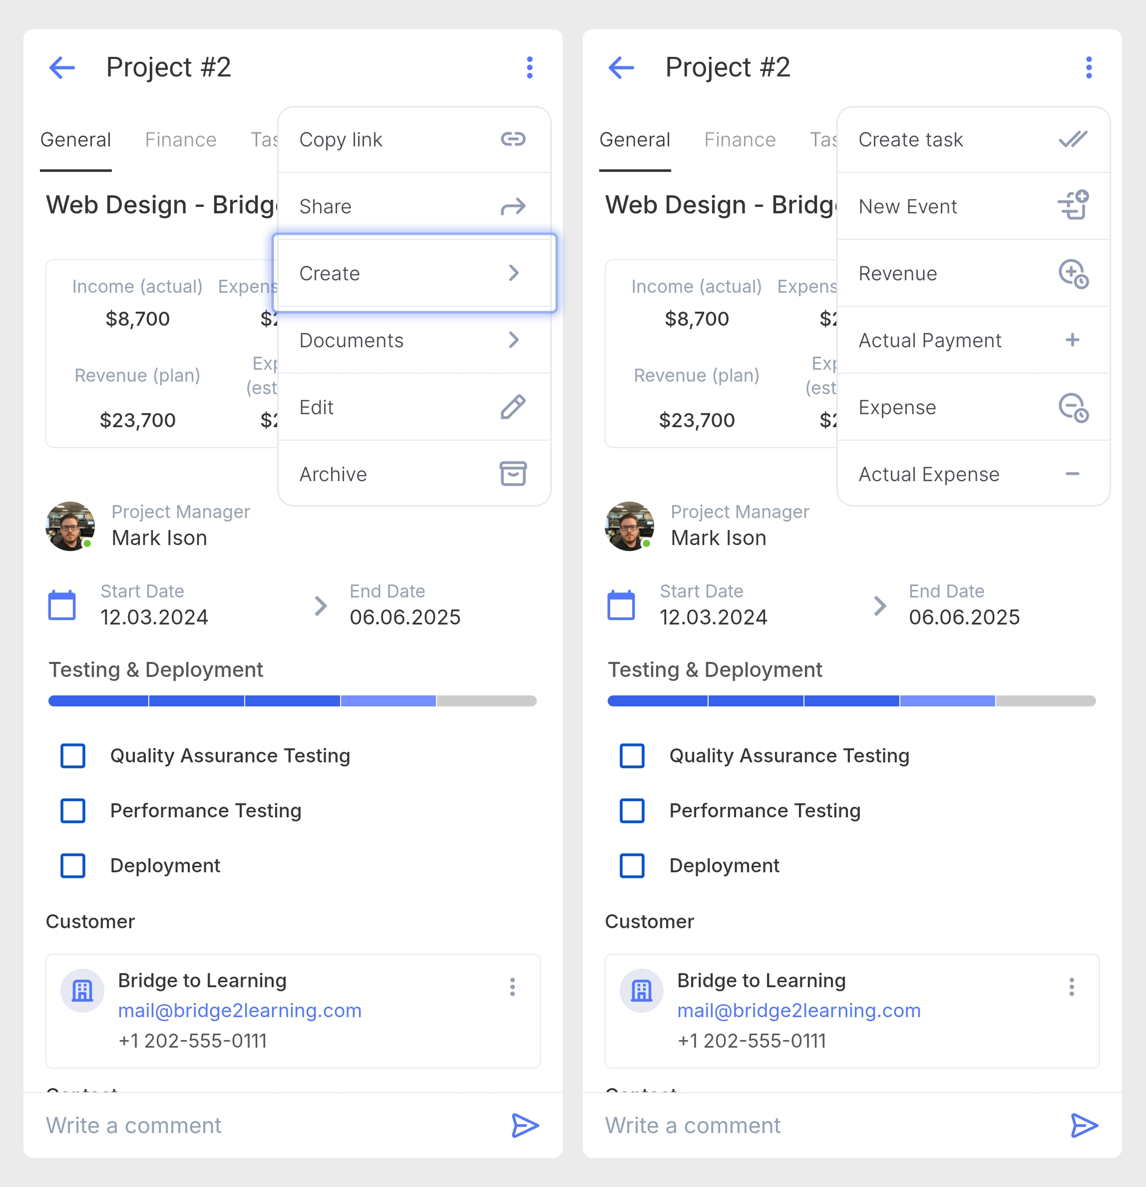Expand the Create submenu
Image resolution: width=1146 pixels, height=1187 pixels.
414,273
